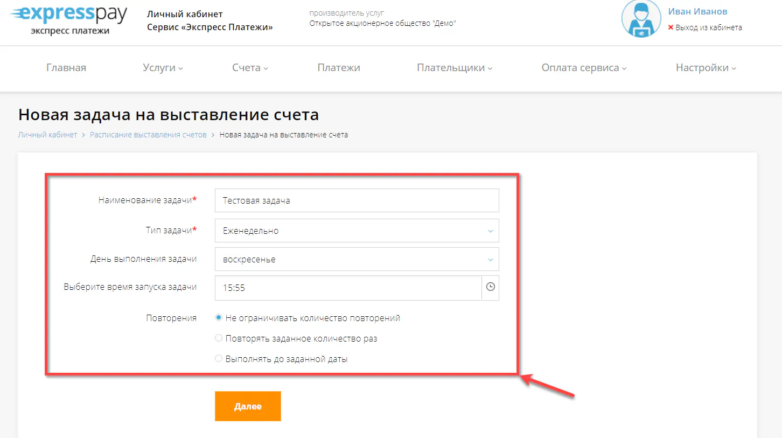
Task: Select the time value '15:55' field
Action: tap(348, 287)
